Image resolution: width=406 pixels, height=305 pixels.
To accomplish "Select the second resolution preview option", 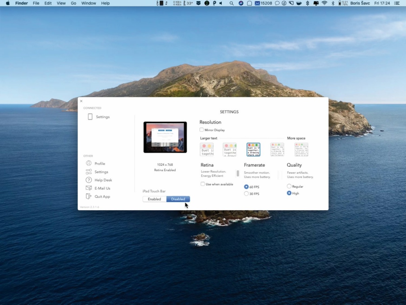I will pos(230,149).
